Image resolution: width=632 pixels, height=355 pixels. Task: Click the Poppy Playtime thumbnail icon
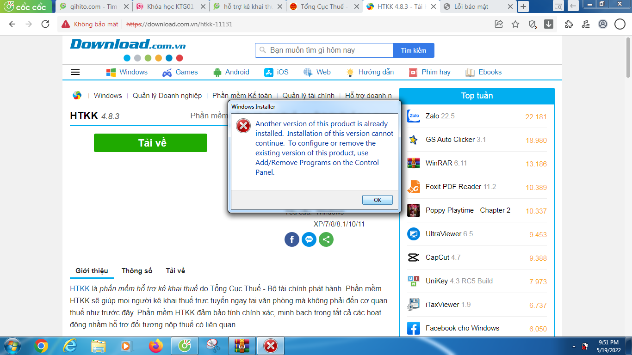[x=414, y=210]
